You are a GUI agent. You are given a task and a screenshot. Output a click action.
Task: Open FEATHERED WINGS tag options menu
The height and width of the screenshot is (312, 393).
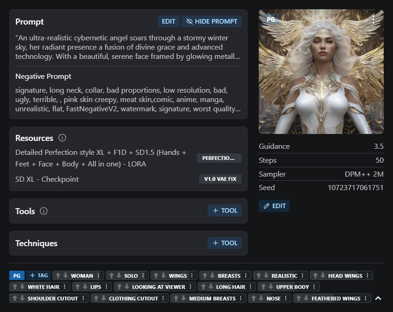point(366,298)
